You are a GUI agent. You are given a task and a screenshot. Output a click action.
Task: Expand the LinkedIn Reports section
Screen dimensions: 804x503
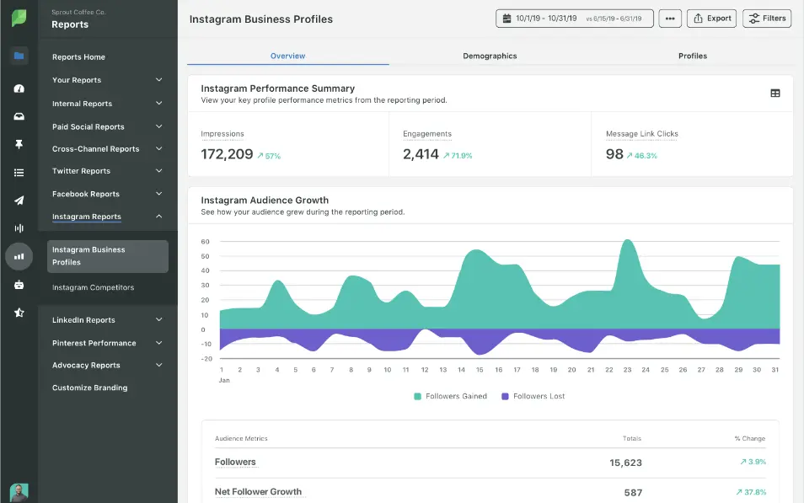coord(158,320)
